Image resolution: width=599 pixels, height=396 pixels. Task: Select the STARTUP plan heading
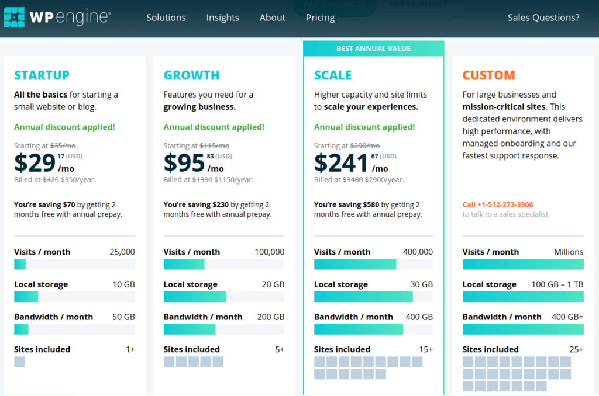tap(42, 75)
